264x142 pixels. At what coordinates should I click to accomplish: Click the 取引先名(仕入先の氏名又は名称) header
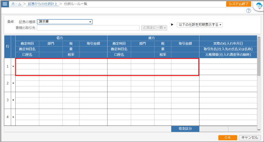tap(228, 49)
